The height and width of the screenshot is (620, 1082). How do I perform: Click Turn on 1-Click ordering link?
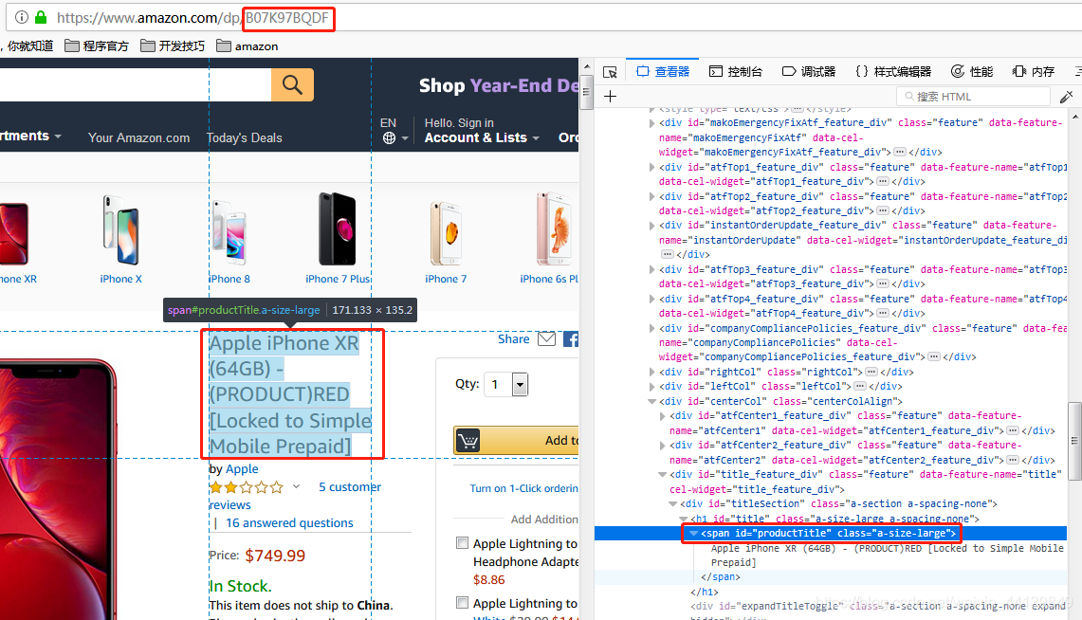coord(523,488)
